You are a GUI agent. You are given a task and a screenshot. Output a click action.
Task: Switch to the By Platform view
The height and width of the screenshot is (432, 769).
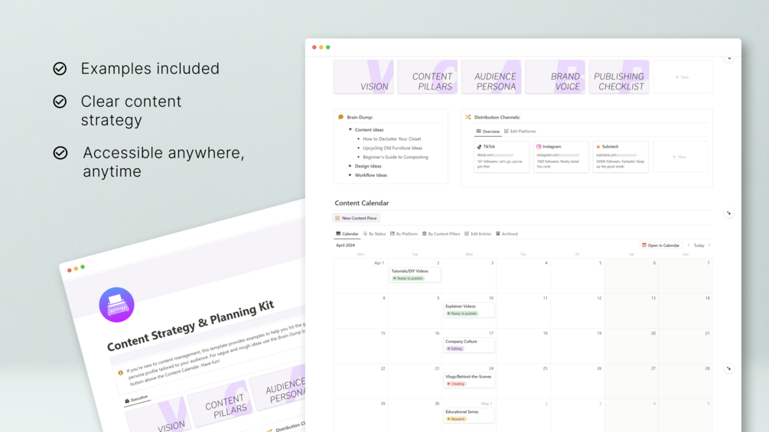(404, 234)
